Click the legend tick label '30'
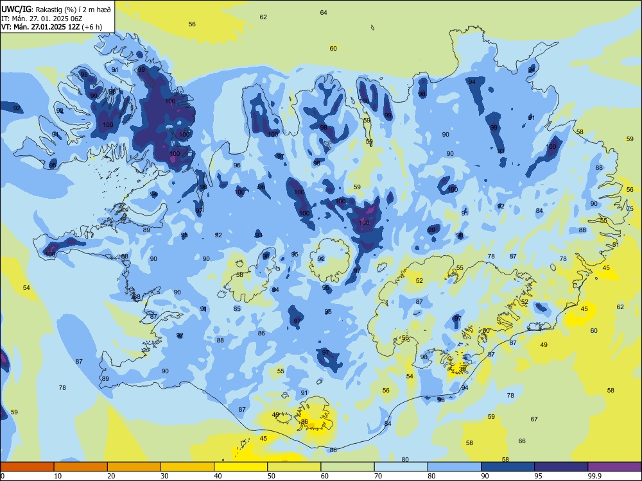The height and width of the screenshot is (481, 642). [x=164, y=476]
